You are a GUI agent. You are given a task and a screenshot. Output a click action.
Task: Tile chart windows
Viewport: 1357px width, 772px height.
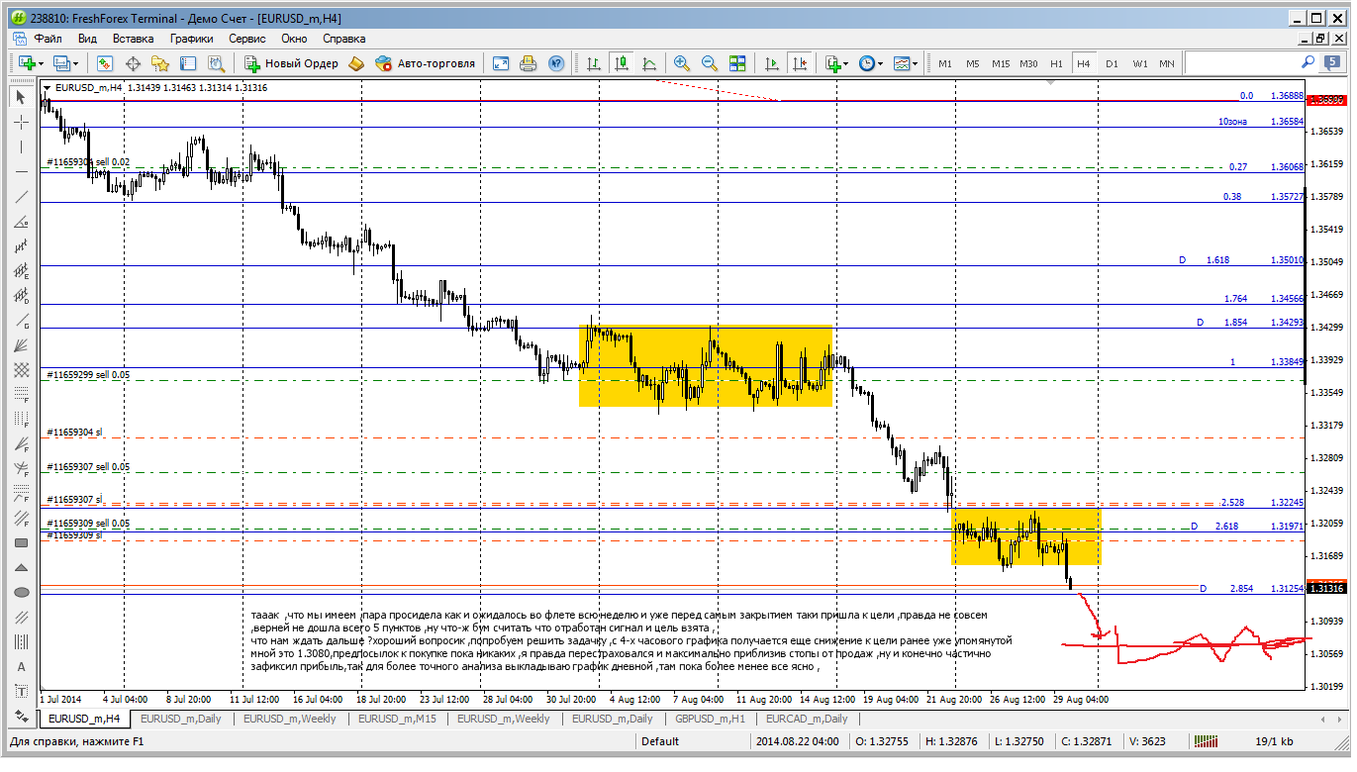click(x=737, y=63)
